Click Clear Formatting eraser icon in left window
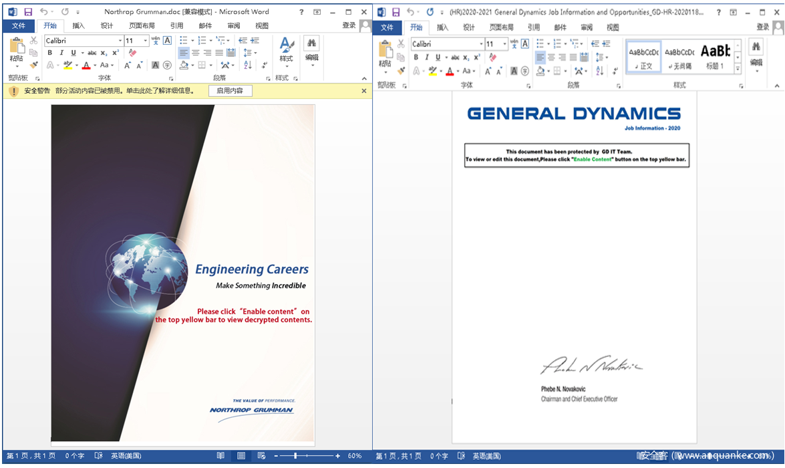Image resolution: width=785 pixels, height=468 pixels. click(132, 53)
